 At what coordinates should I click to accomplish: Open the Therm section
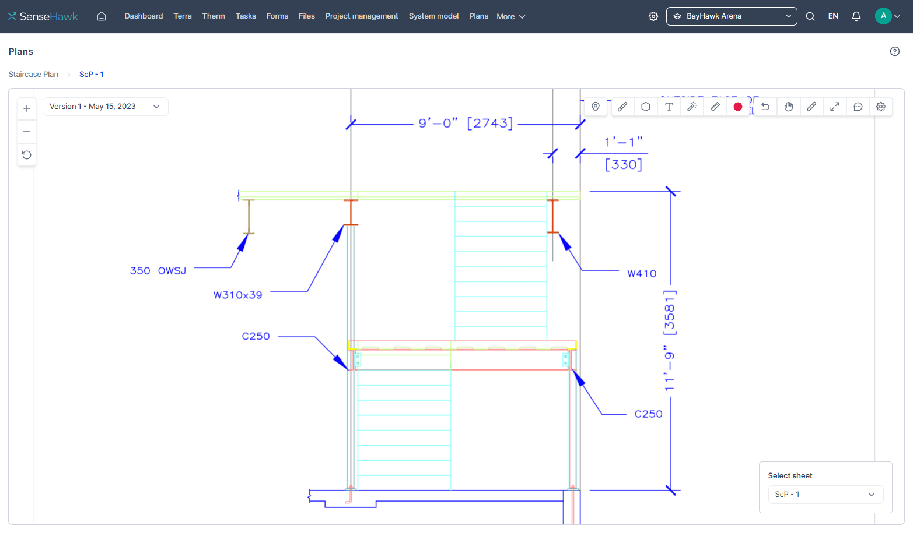tap(214, 16)
